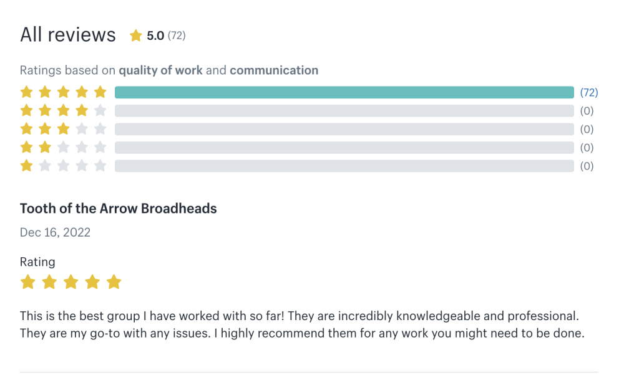The height and width of the screenshot is (378, 639).
Task: Open the (72) five-star reviews count link
Action: coord(588,93)
